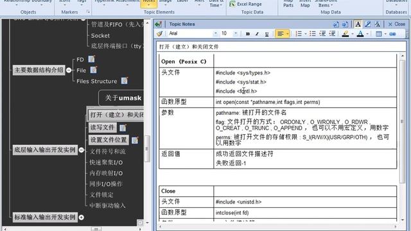Screen dimensions: 411x231
Task: Expand the 标准输入输出开发实例 branch
Action: click(x=82, y=218)
